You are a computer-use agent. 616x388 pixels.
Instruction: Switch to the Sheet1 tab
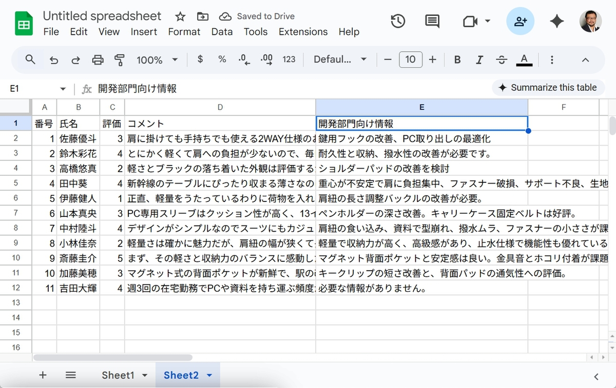click(118, 375)
